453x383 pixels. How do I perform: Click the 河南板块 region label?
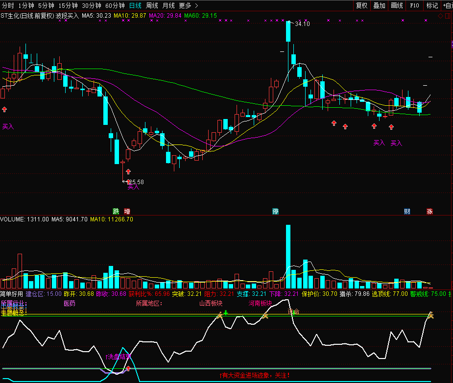pyautogui.click(x=260, y=303)
